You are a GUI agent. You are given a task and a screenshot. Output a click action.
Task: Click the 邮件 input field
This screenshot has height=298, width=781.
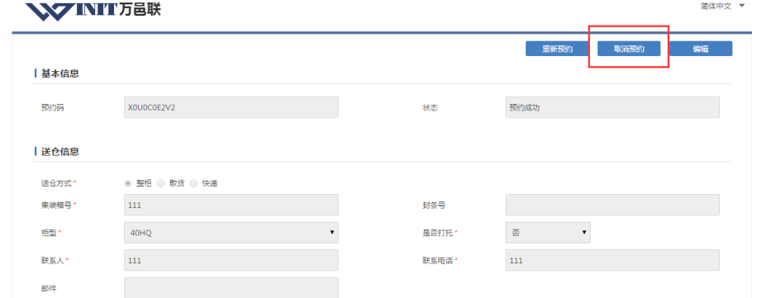(x=231, y=287)
